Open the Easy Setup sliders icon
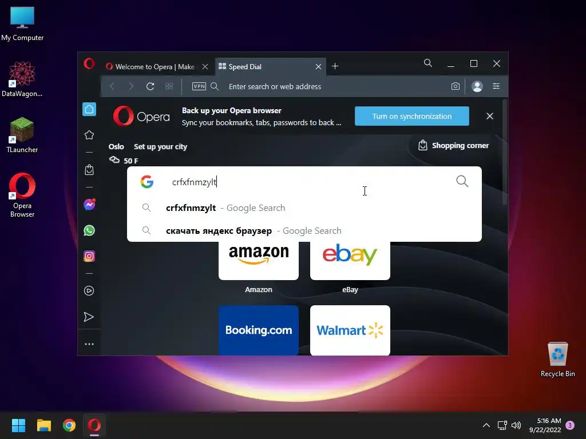Viewport: 586px width, 439px height. tap(496, 86)
